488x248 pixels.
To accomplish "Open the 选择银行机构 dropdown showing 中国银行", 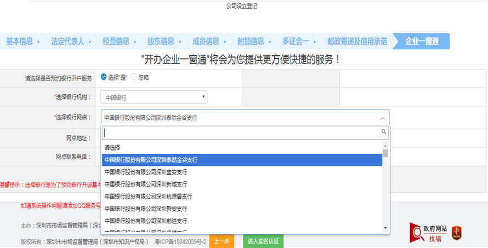I will pyautogui.click(x=154, y=97).
